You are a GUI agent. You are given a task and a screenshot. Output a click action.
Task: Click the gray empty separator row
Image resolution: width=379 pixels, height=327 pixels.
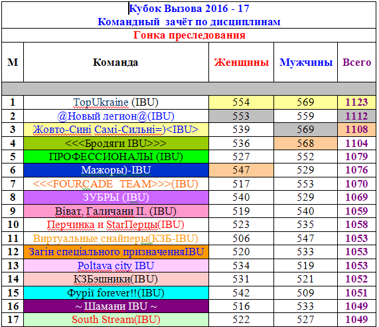(189, 88)
